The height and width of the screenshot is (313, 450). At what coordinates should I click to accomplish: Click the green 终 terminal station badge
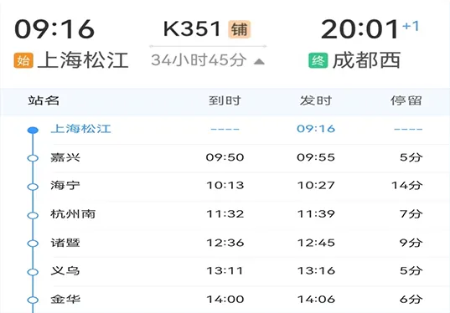click(318, 61)
